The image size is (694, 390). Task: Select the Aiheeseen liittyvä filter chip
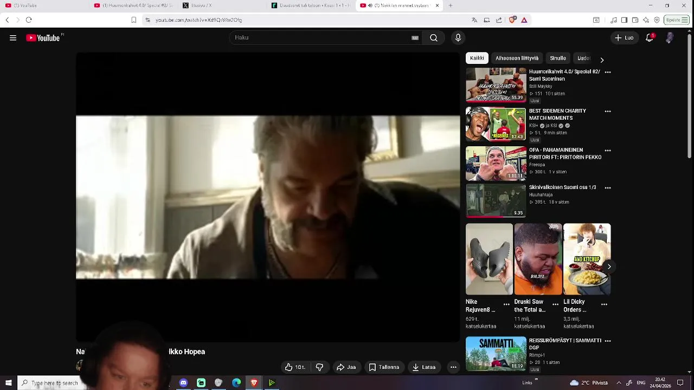pyautogui.click(x=517, y=58)
